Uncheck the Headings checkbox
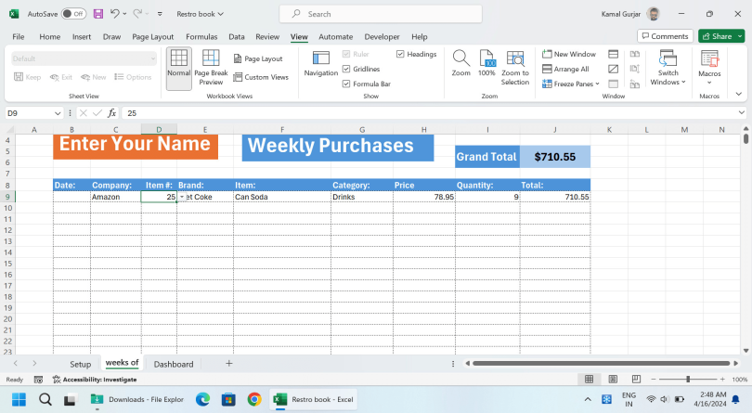Viewport: 752px width, 413px height. tap(400, 54)
